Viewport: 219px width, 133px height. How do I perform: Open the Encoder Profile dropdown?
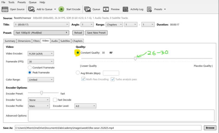39,106
